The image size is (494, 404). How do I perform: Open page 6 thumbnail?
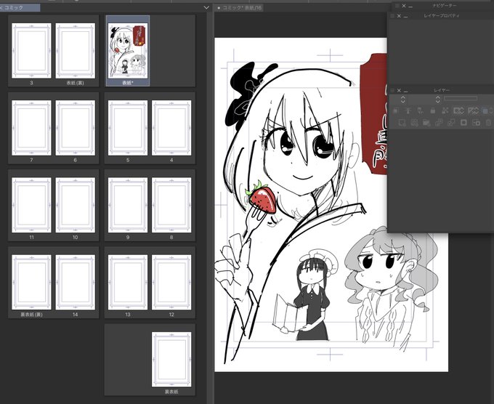pos(75,128)
